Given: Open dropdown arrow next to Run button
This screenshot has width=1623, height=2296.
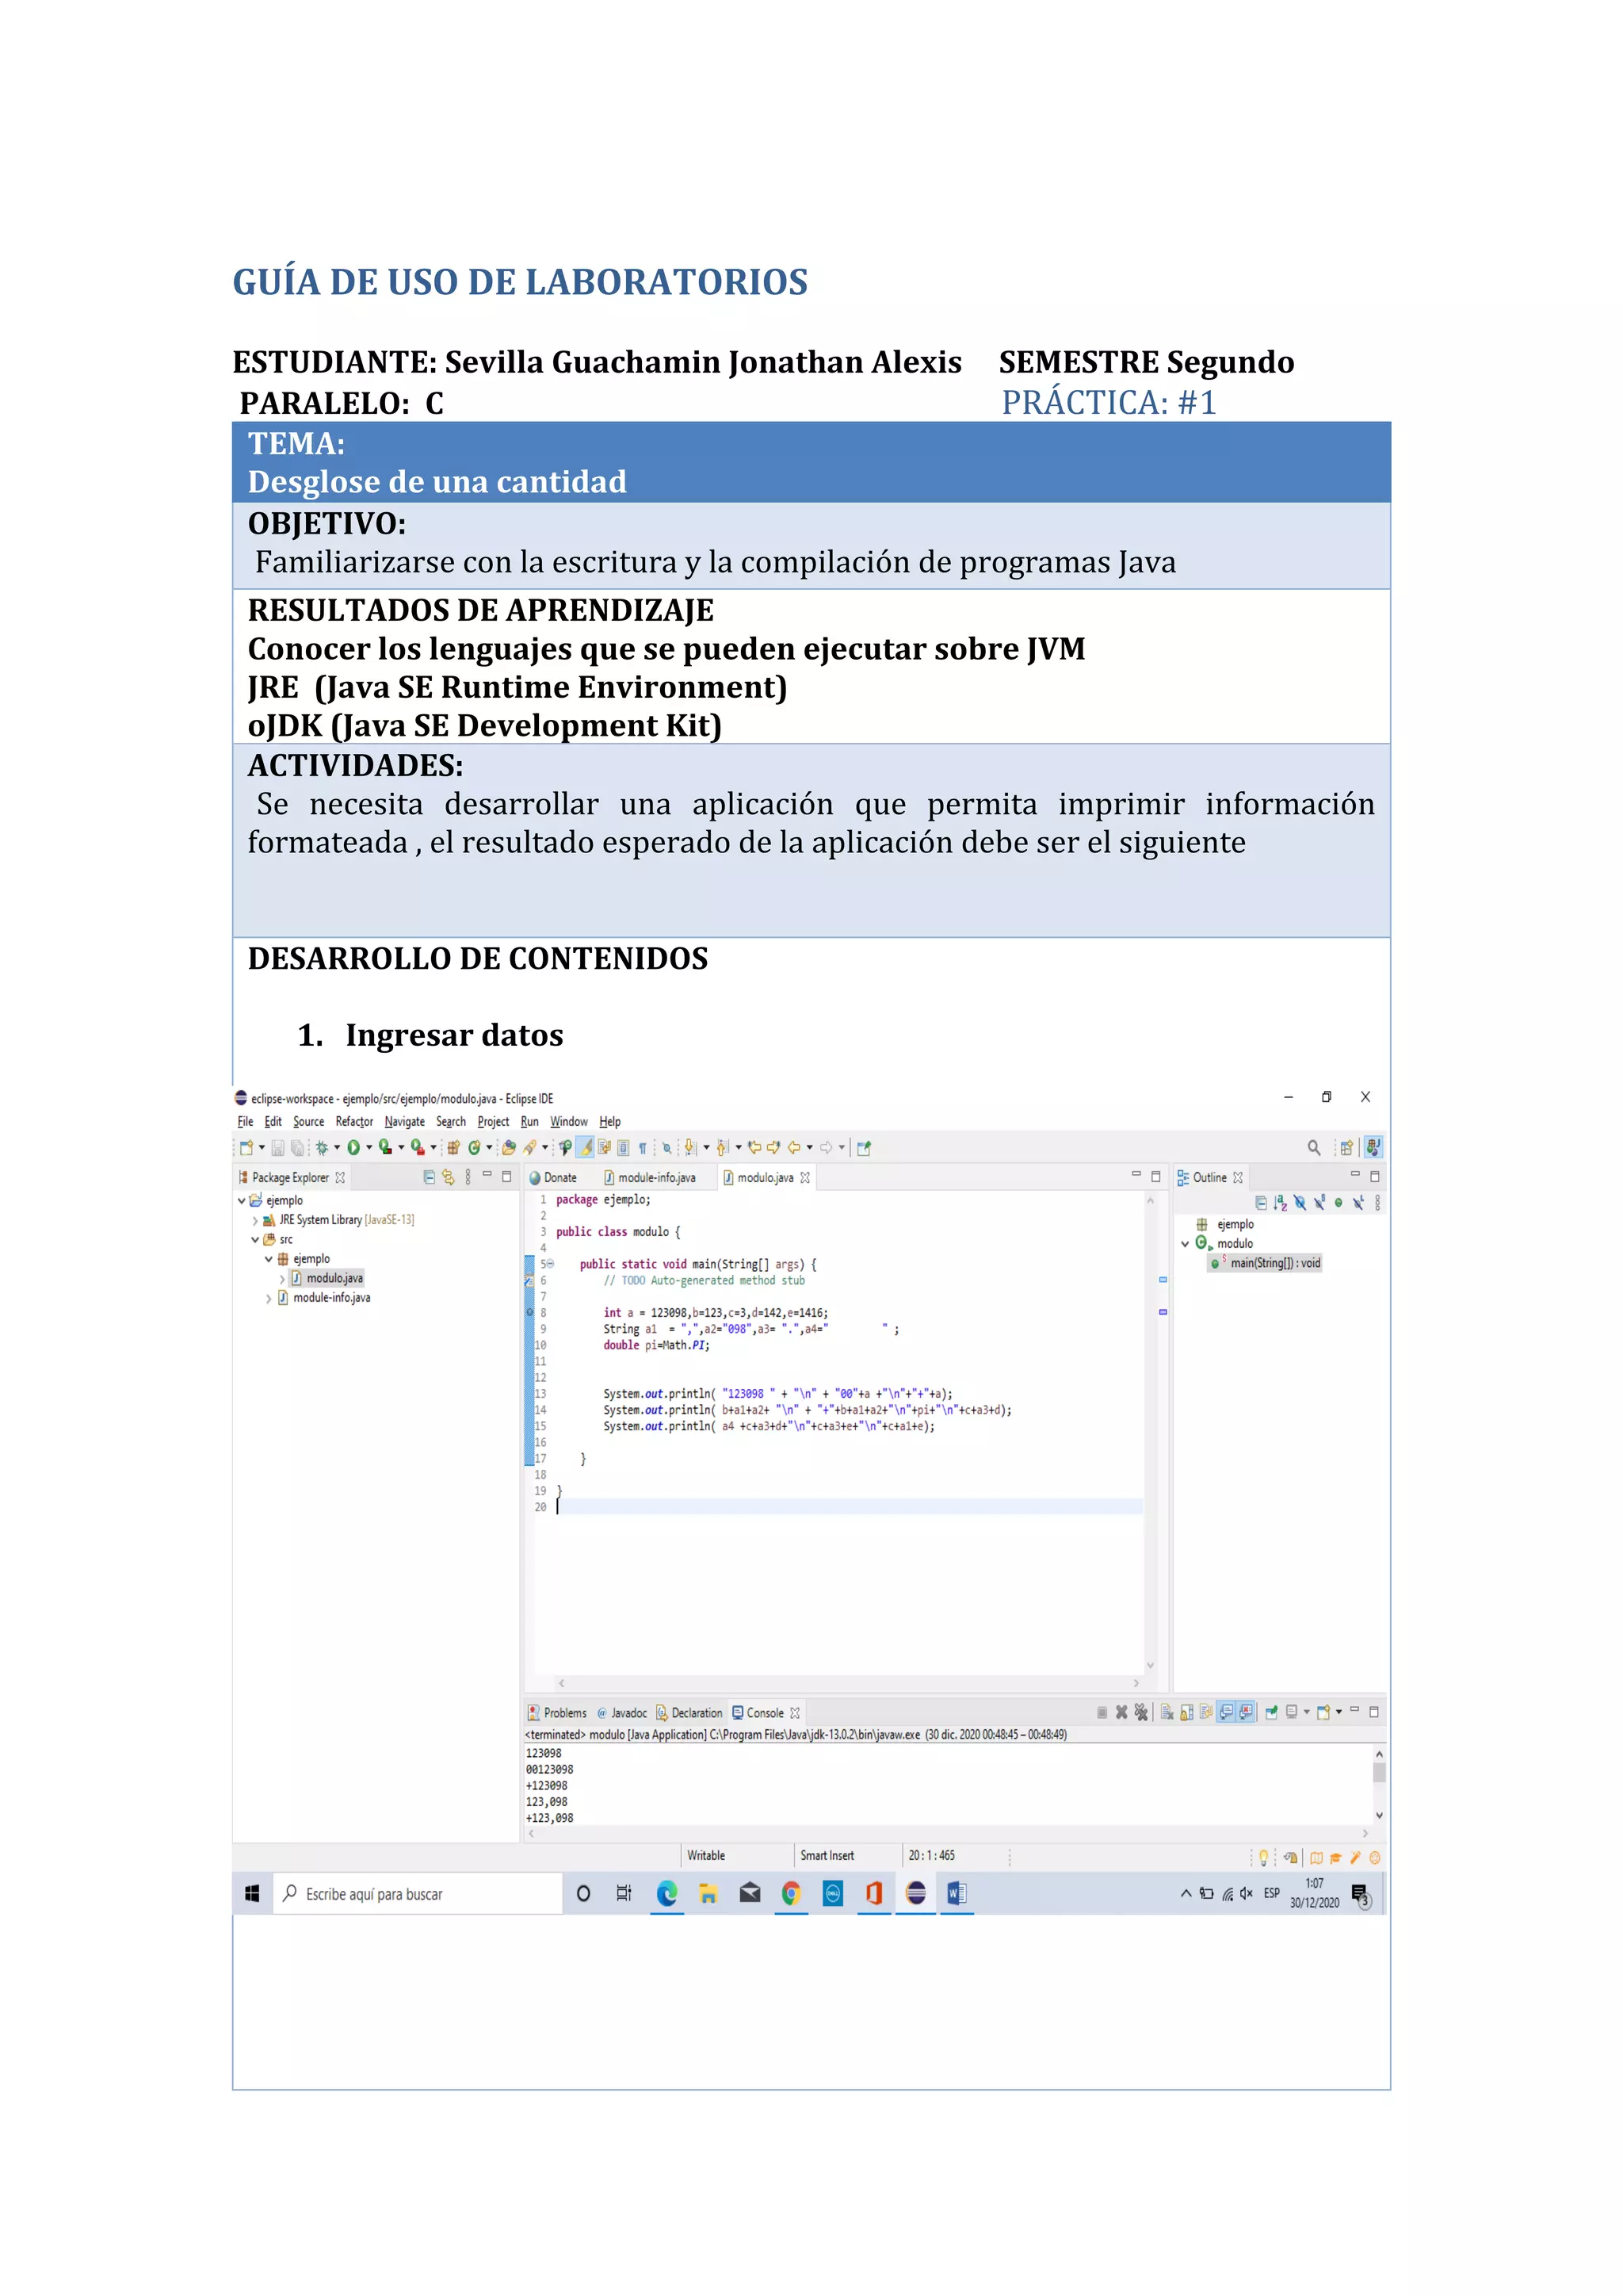Looking at the screenshot, I should pos(369,1147).
